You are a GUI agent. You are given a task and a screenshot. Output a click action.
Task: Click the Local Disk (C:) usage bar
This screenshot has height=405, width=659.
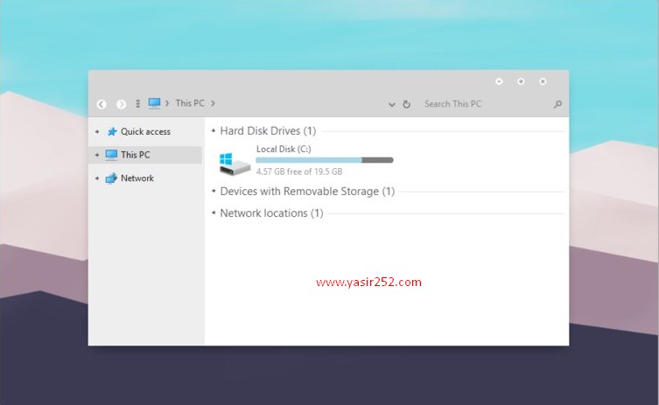point(324,160)
